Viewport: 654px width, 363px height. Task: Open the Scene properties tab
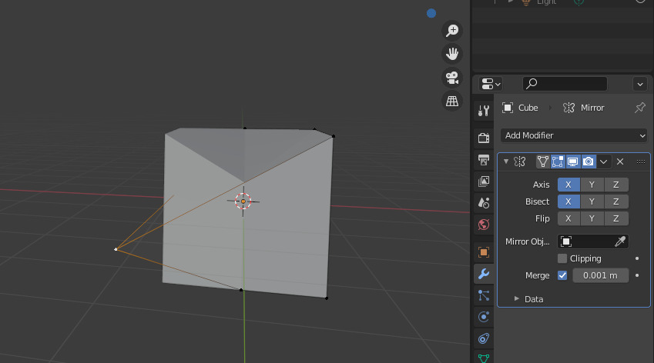coord(484,203)
